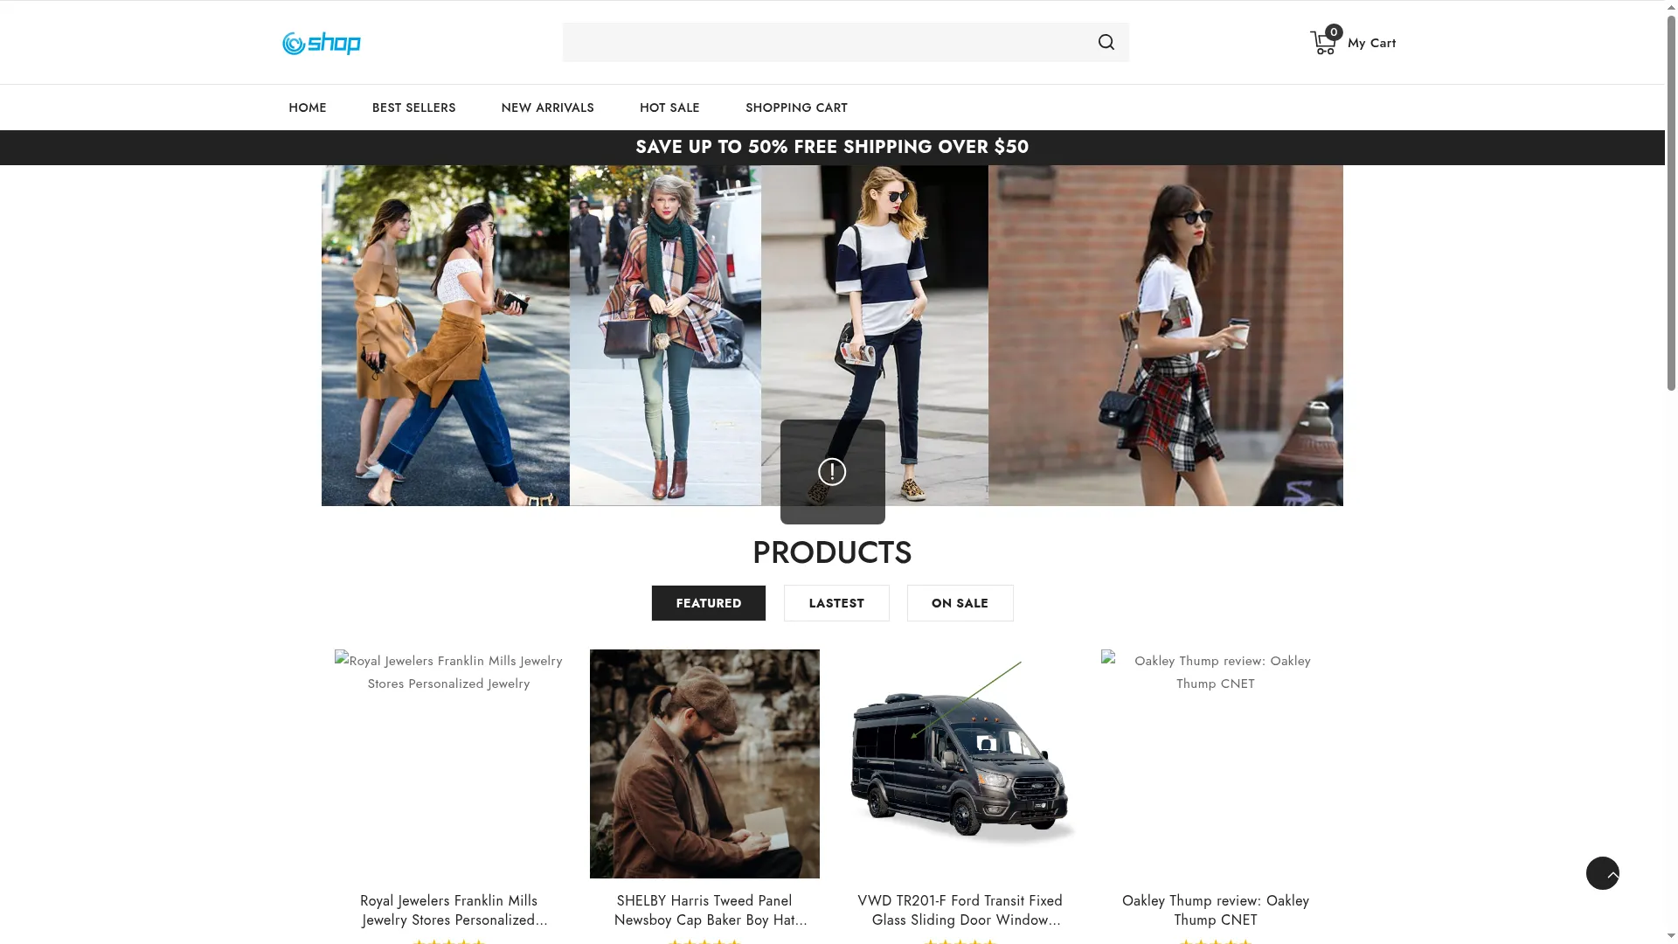Switch to the LASTEST products tab
Screen dimensions: 1678x944
click(x=836, y=603)
